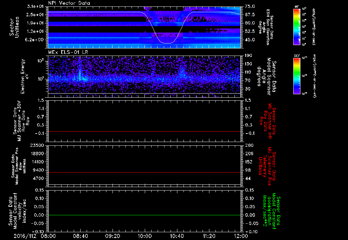
Task: Click the 10¹ electron energy tick label
Action: point(41,79)
